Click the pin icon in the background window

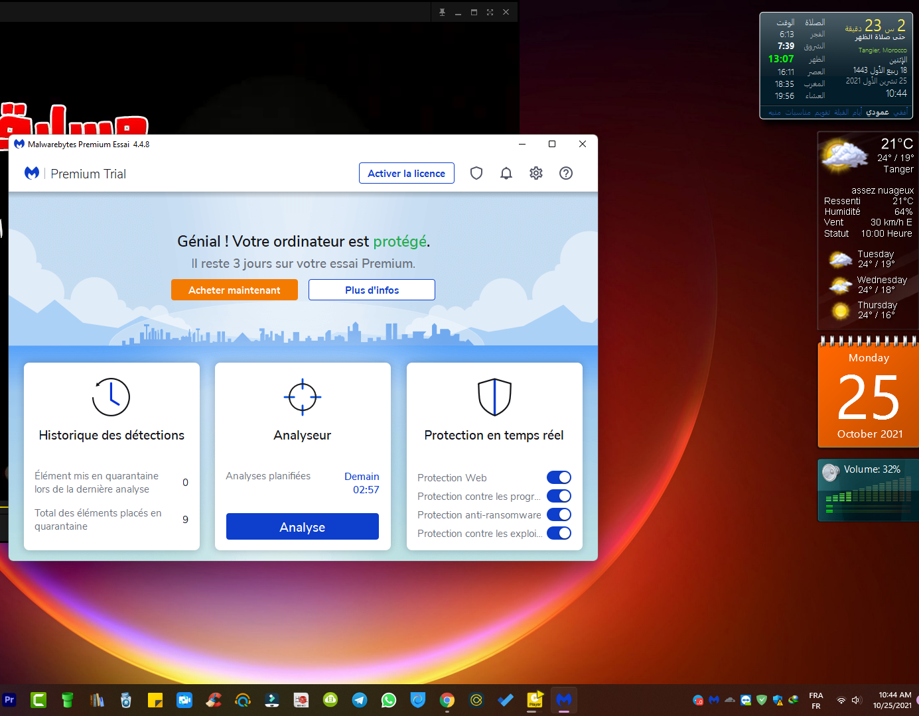pos(442,12)
